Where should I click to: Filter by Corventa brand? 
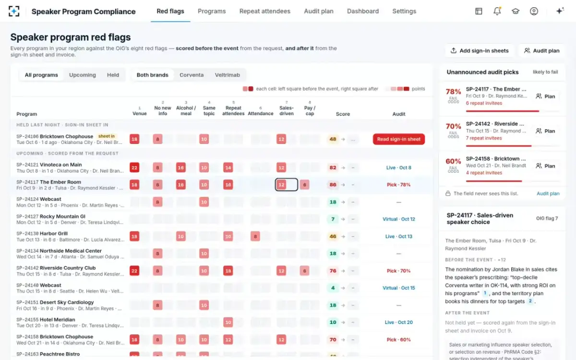[x=192, y=75]
